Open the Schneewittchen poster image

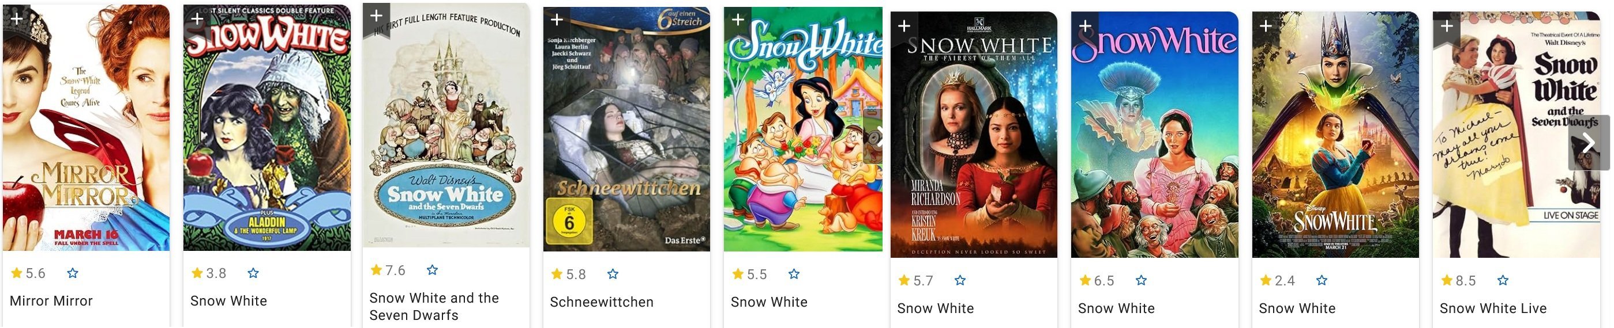(x=626, y=129)
